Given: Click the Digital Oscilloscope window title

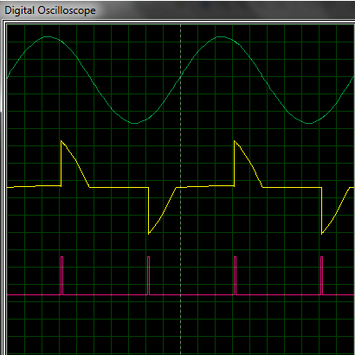Looking at the screenshot, I should tap(50, 10).
